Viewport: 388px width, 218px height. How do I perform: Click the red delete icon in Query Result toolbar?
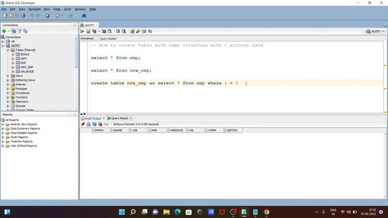[x=100, y=124]
